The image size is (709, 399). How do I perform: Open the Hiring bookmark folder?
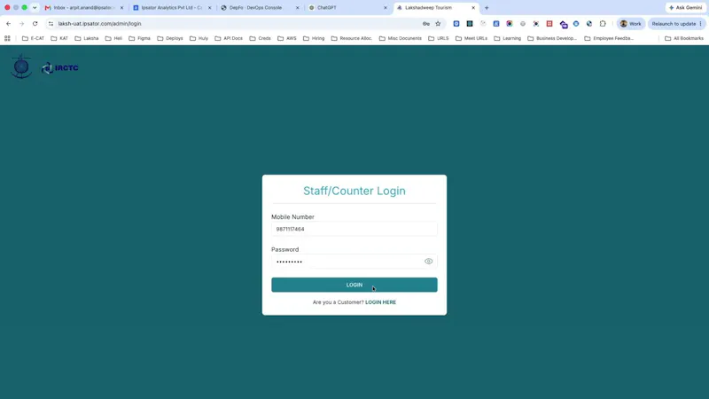coord(314,38)
